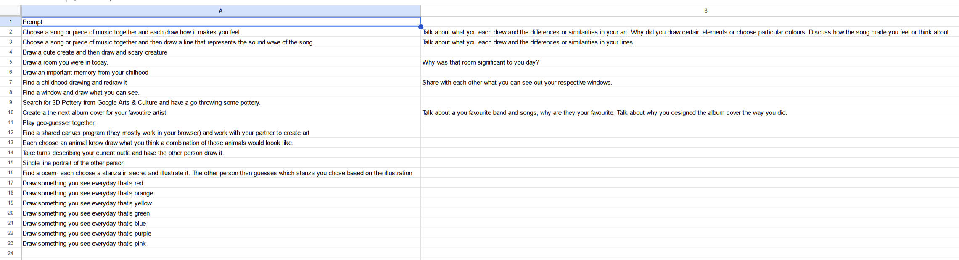Select row 2 header
The height and width of the screenshot is (260, 959).
click(x=11, y=32)
